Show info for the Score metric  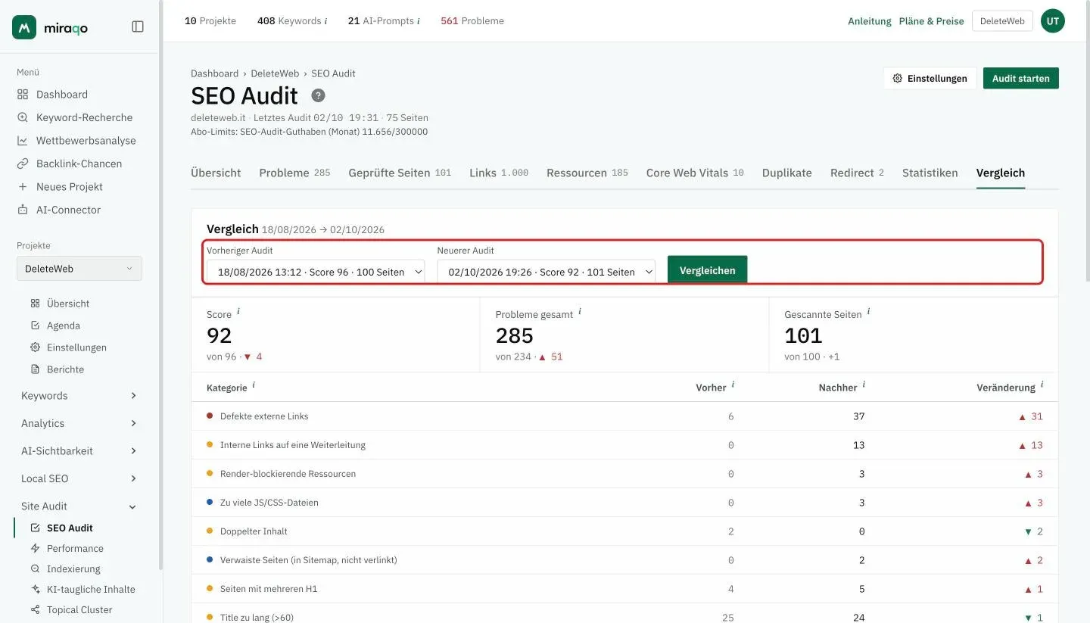pyautogui.click(x=238, y=311)
